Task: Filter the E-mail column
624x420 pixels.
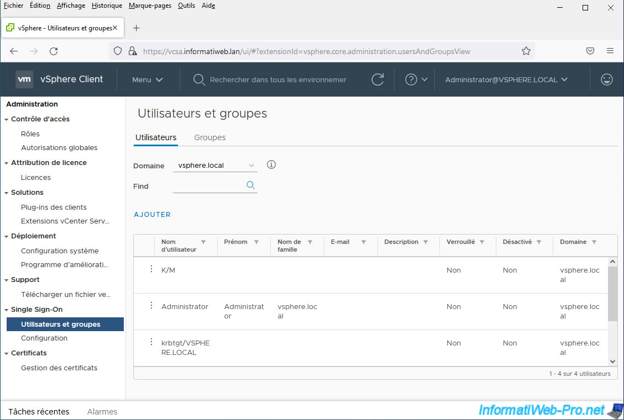Action: pos(364,242)
